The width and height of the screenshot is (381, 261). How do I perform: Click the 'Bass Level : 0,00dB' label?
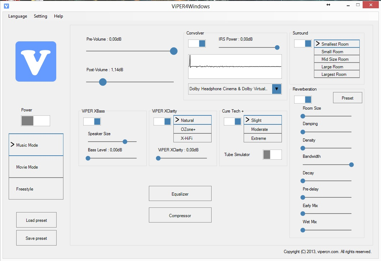[105, 150]
